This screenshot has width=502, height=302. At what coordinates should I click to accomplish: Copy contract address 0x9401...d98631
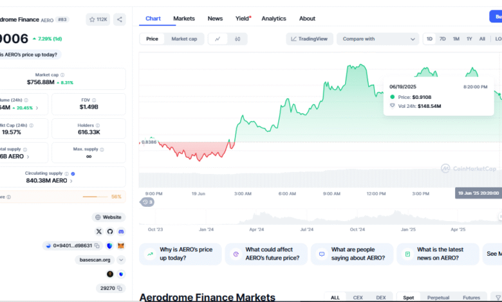[97, 245]
